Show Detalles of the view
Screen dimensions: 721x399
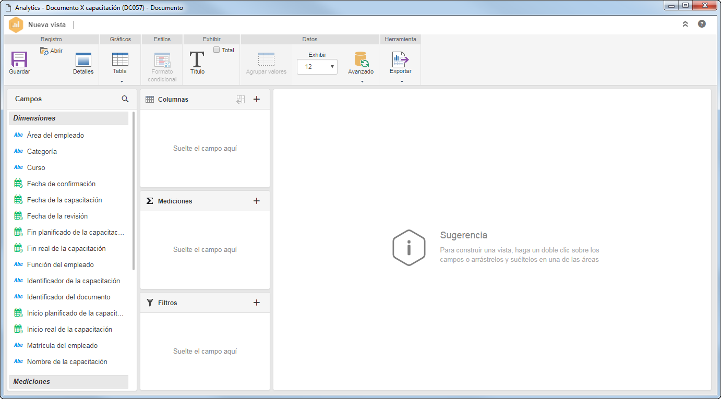tap(83, 64)
